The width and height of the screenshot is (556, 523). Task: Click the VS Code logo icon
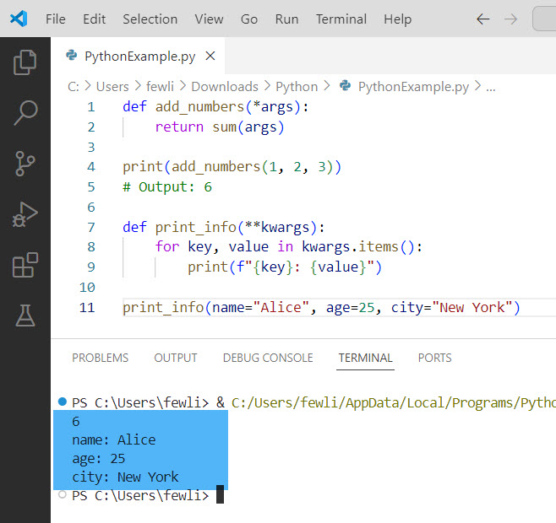click(19, 19)
